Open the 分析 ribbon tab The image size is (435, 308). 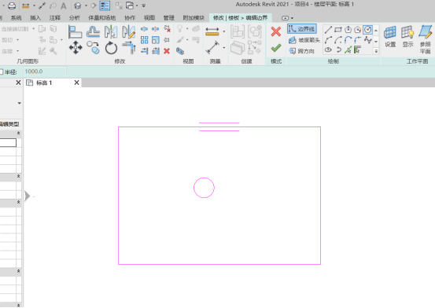point(75,18)
